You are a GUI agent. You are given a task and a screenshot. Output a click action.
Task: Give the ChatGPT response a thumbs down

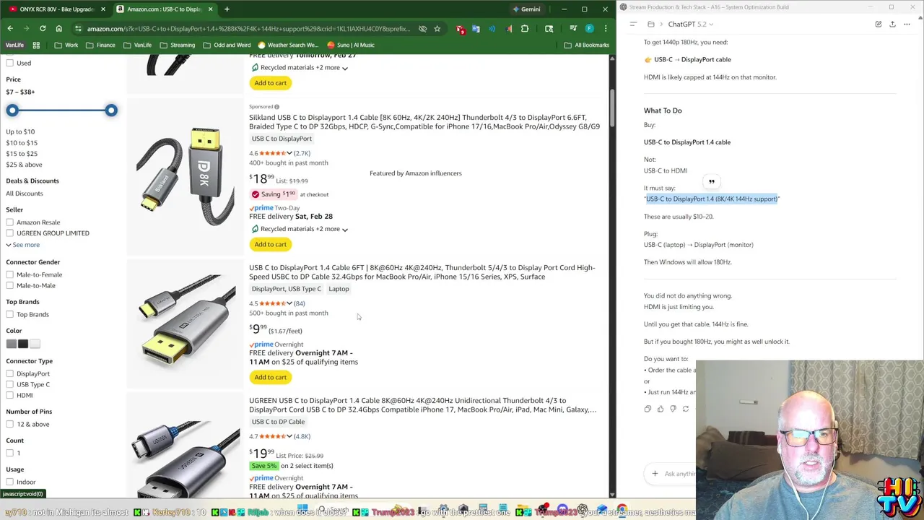[673, 409]
